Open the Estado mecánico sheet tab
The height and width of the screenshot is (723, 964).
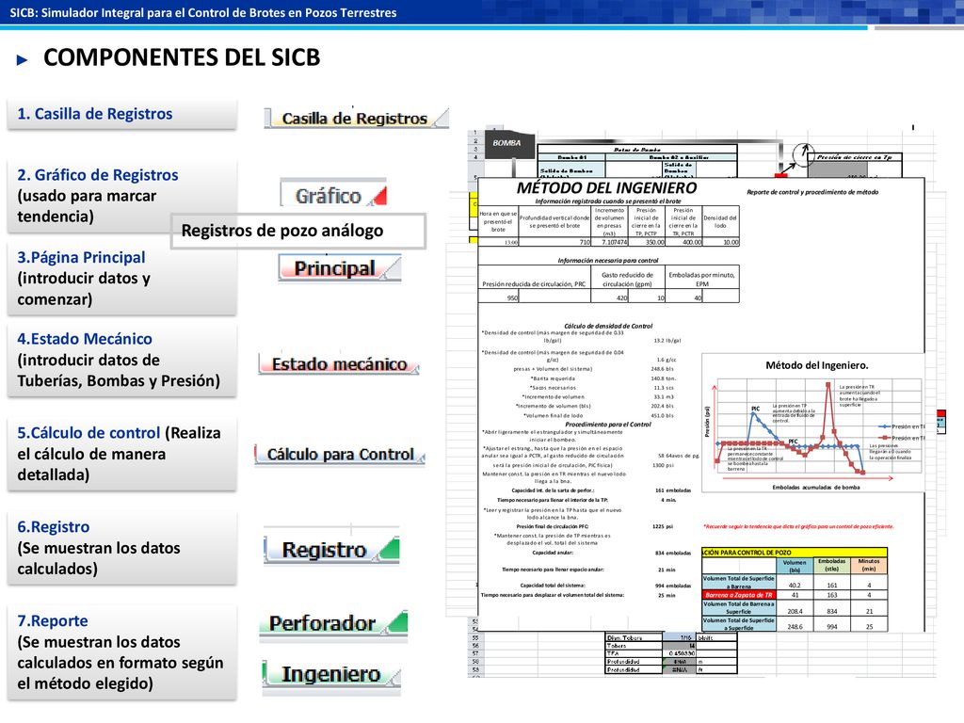[x=339, y=364]
